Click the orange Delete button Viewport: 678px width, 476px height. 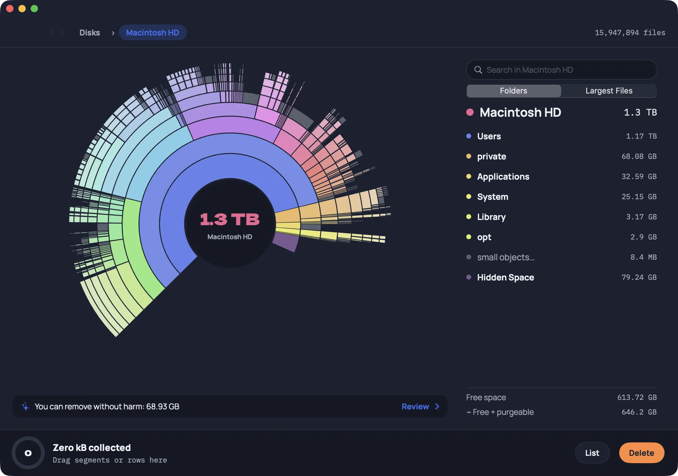(642, 453)
